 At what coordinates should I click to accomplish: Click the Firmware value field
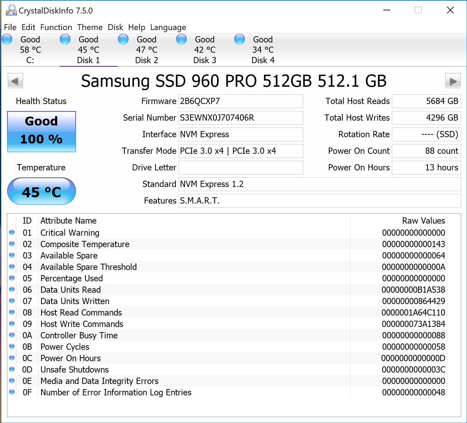click(x=241, y=101)
